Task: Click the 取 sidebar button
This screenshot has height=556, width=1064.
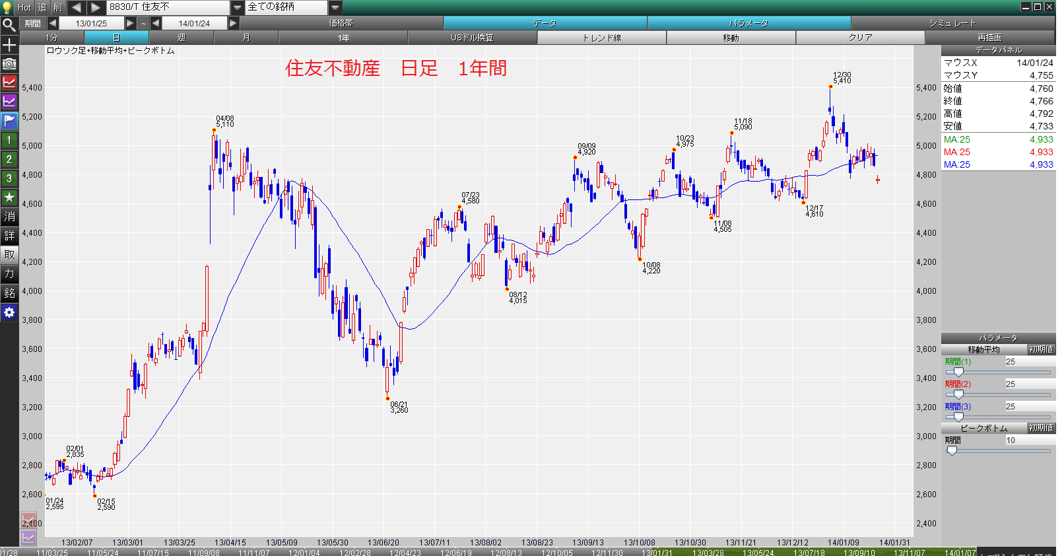Action: pos(9,255)
